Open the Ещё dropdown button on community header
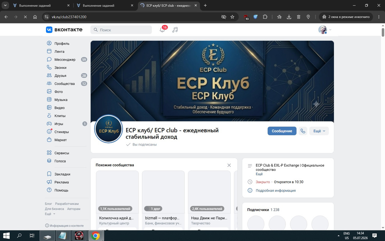This screenshot has height=241, width=385. pos(319,131)
